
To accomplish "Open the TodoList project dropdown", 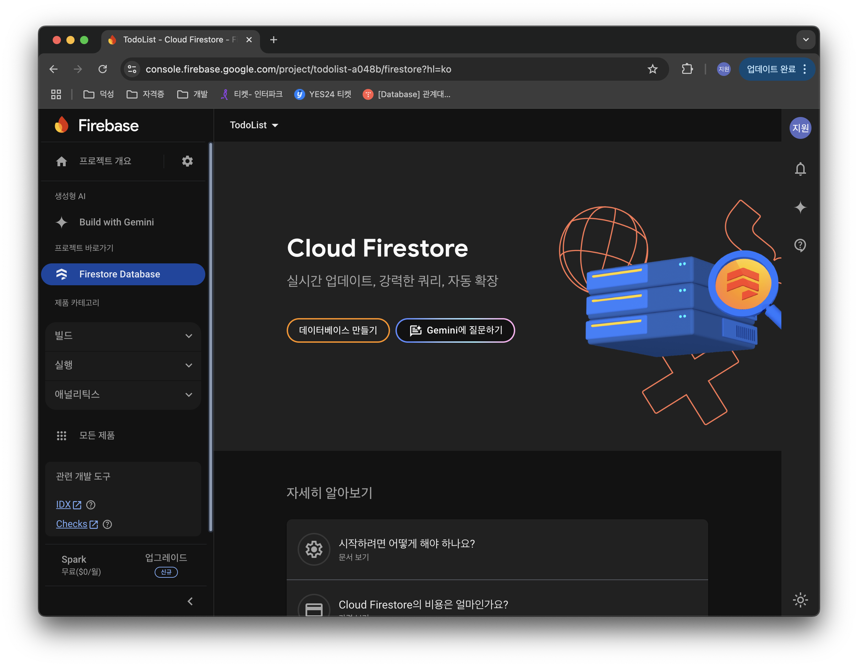I will (254, 125).
